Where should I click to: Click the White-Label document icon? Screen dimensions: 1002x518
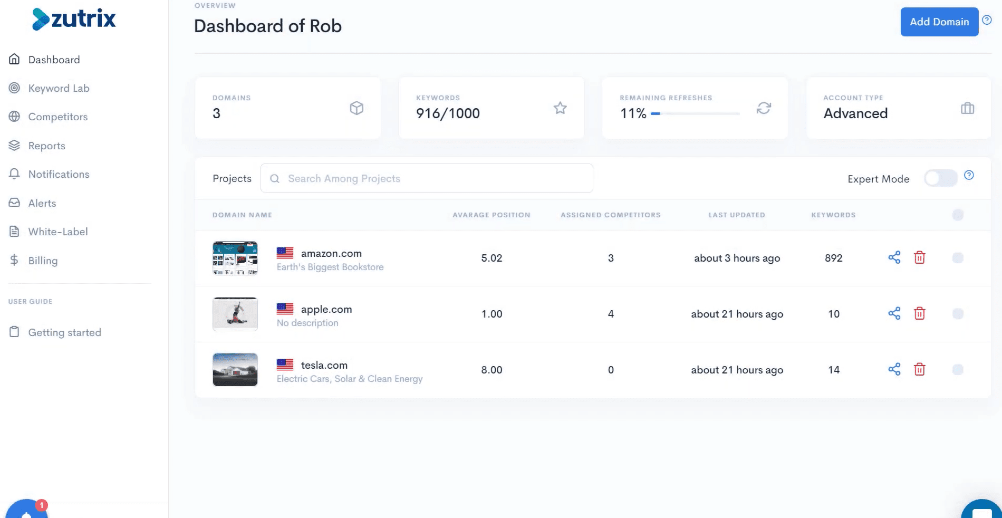[x=14, y=231]
